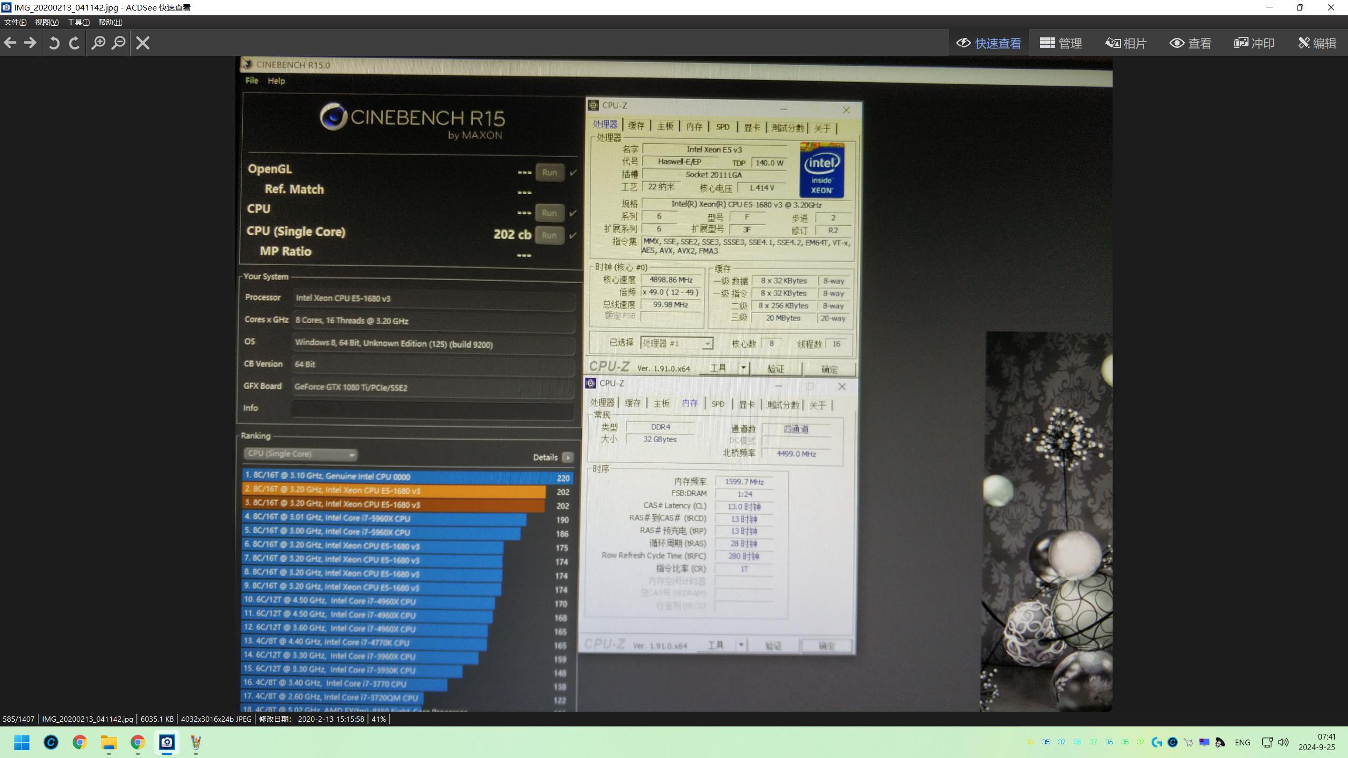
Task: Open Advanced SystemCare from the taskbar
Action: pyautogui.click(x=51, y=742)
